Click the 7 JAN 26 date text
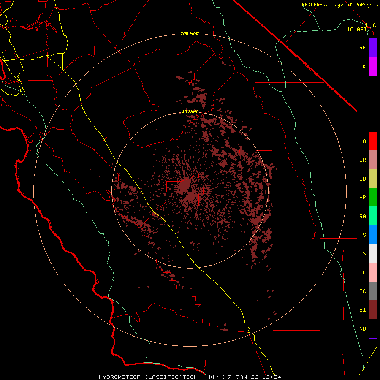380x380 pixels. click(x=244, y=377)
